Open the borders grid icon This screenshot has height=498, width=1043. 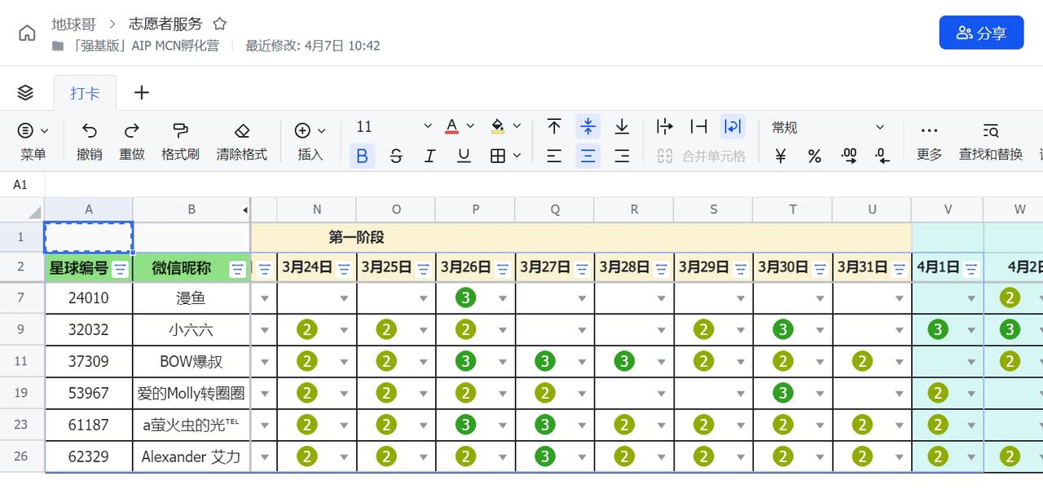tap(498, 156)
